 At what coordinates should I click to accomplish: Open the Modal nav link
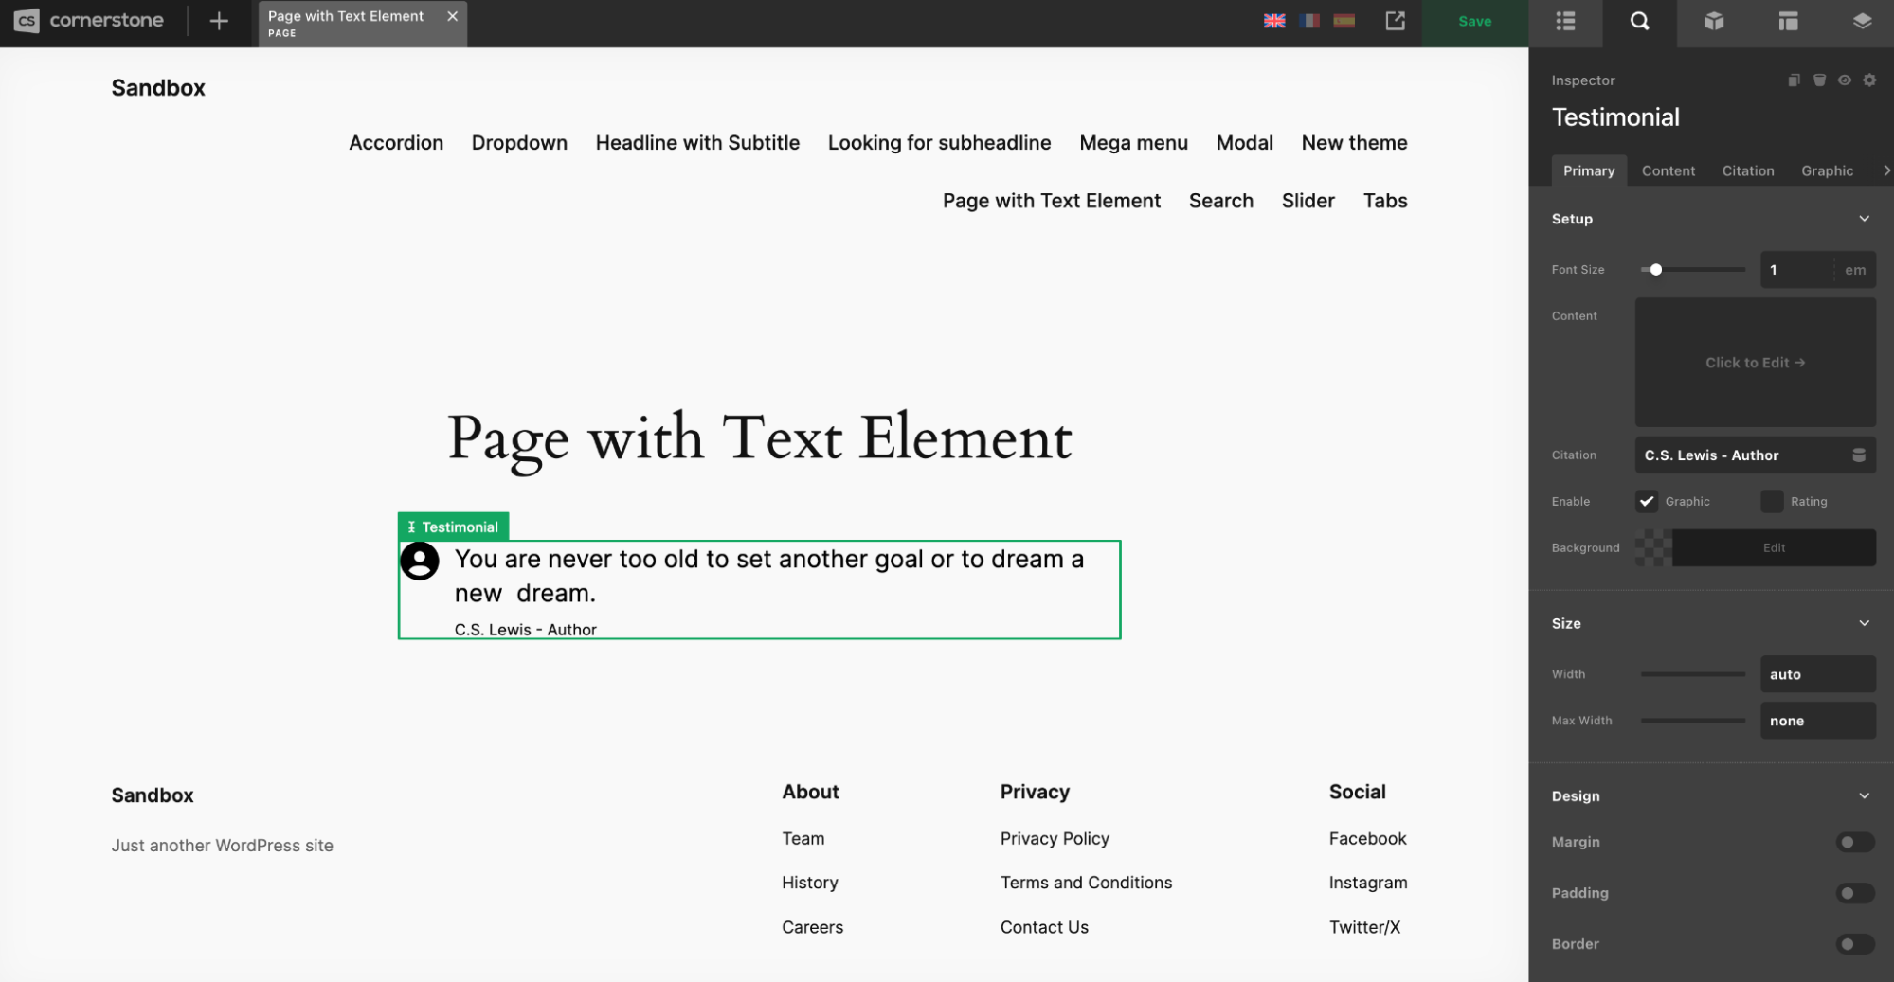click(1244, 143)
